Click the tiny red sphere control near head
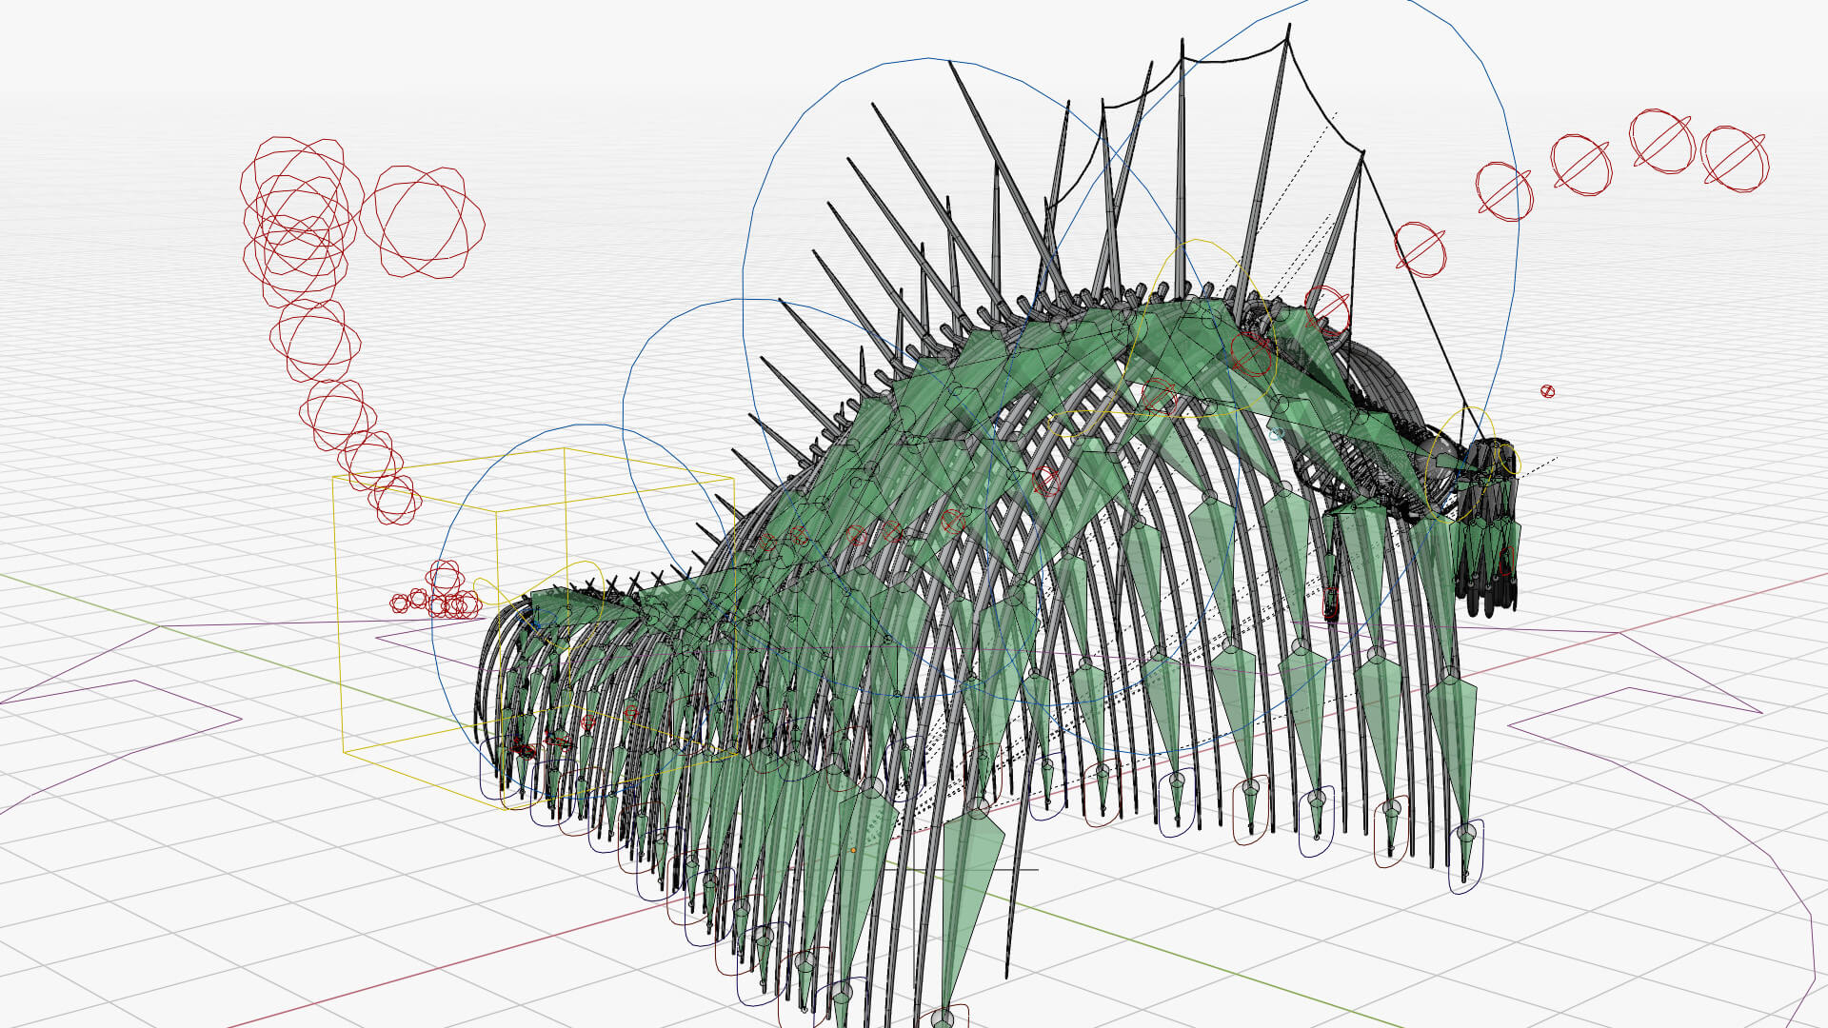The image size is (1828, 1028). (1547, 391)
